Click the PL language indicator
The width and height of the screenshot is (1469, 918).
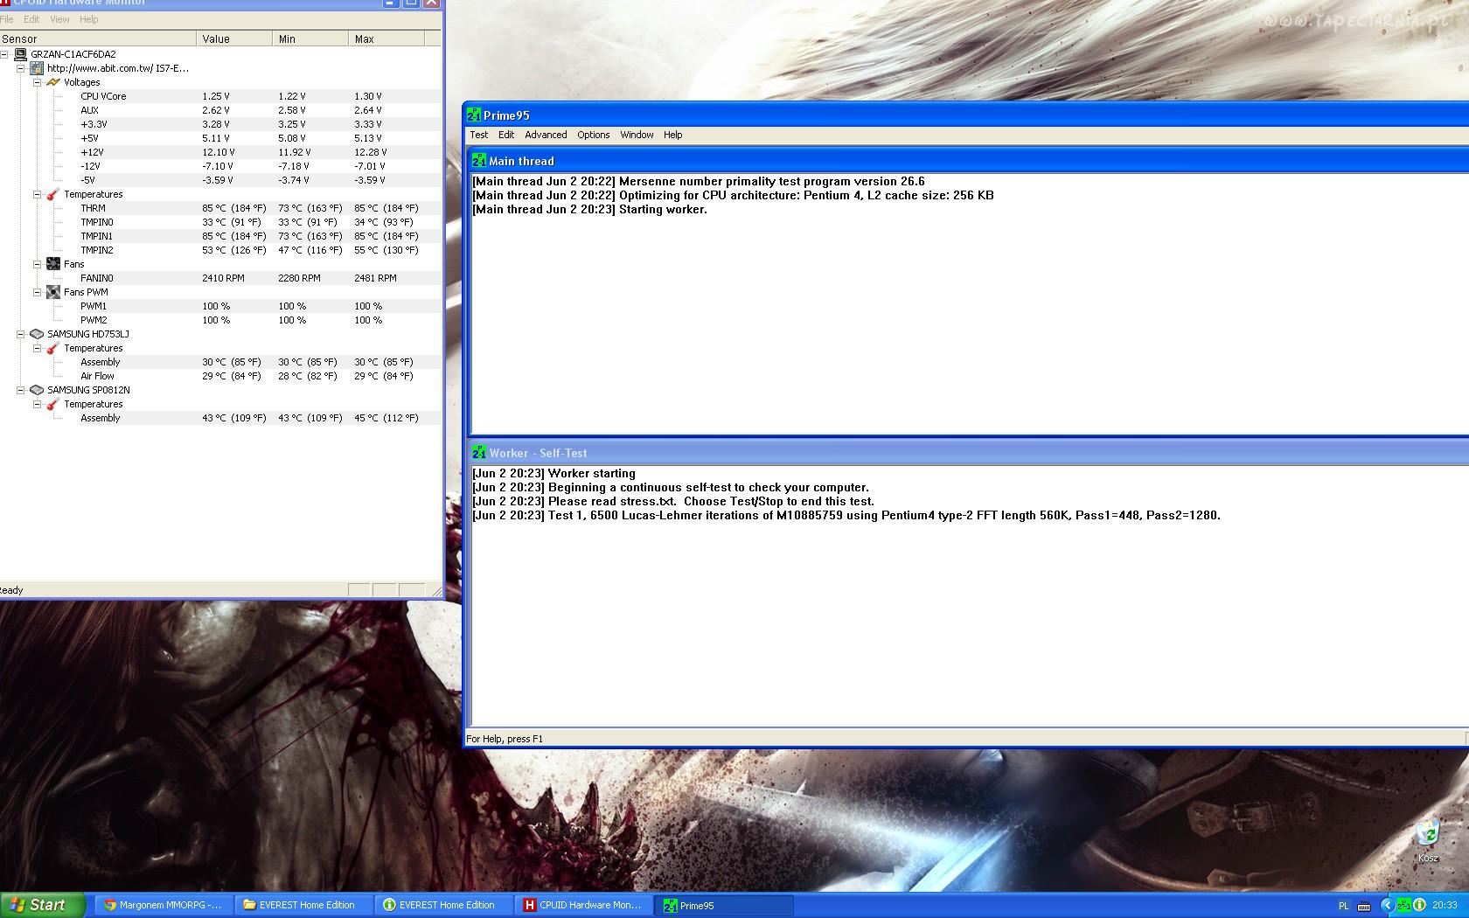1344,906
